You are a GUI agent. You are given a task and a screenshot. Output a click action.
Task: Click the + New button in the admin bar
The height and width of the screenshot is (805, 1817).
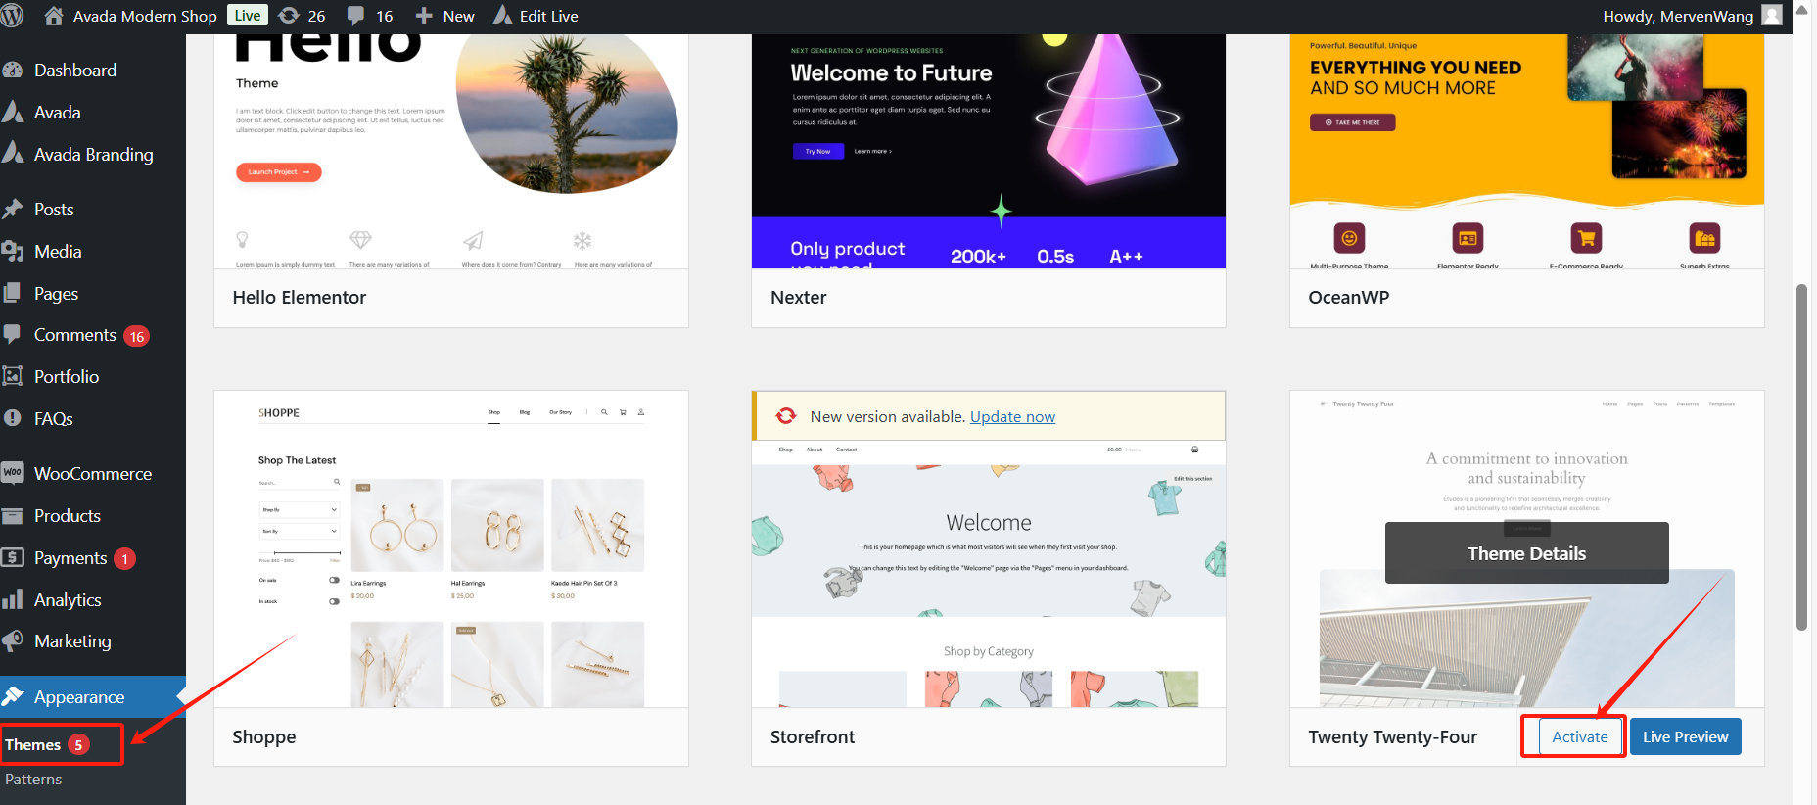445,16
